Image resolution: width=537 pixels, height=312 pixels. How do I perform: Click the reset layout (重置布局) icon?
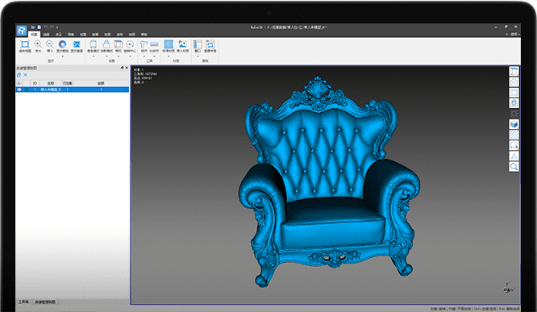pyautogui.click(x=210, y=44)
